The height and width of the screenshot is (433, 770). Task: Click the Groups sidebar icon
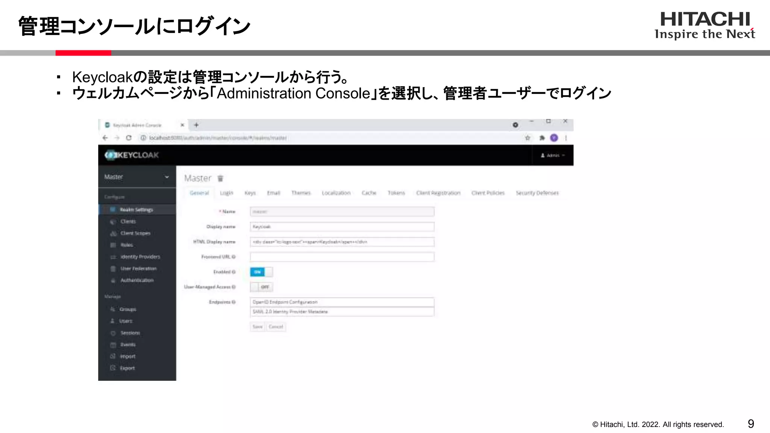pyautogui.click(x=112, y=309)
